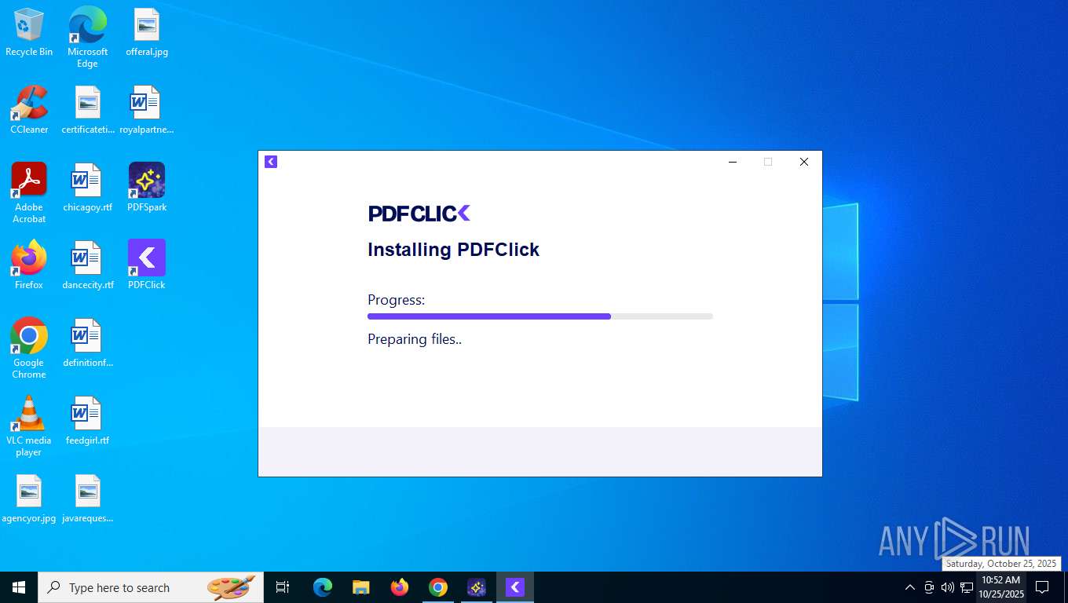Screen dimensions: 1068x603
Task: Close the PDFClick installer window
Action: (803, 162)
